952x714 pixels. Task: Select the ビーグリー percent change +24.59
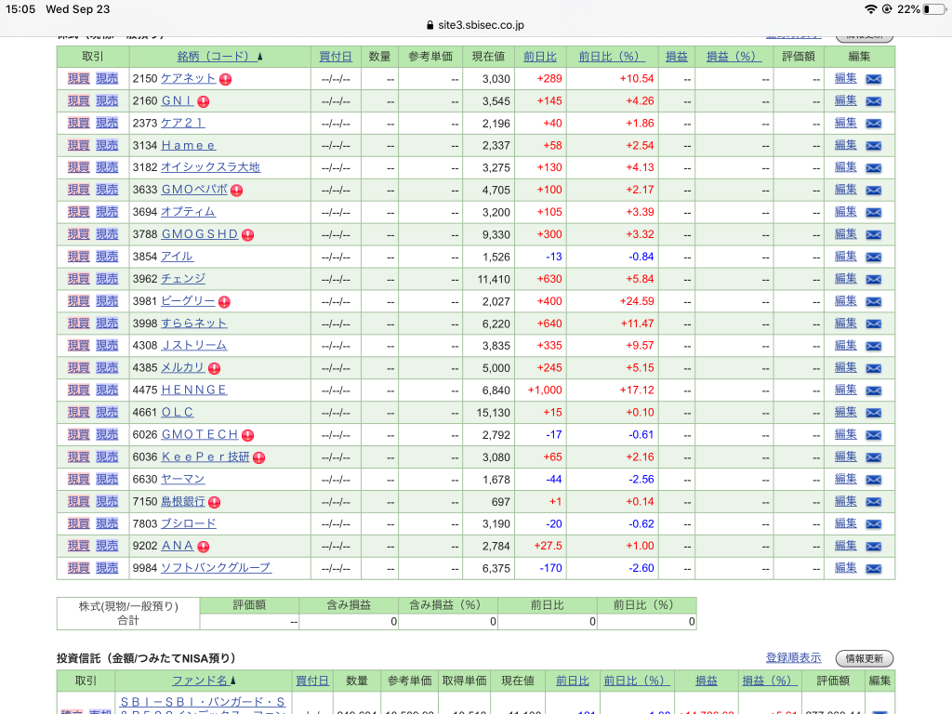[x=637, y=301]
